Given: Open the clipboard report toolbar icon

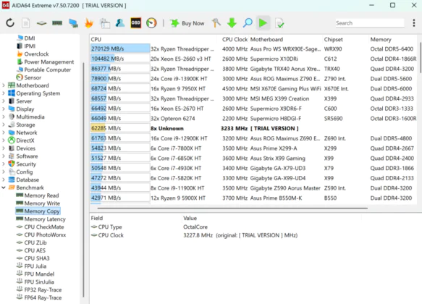Looking at the screenshot, I should (x=105, y=23).
